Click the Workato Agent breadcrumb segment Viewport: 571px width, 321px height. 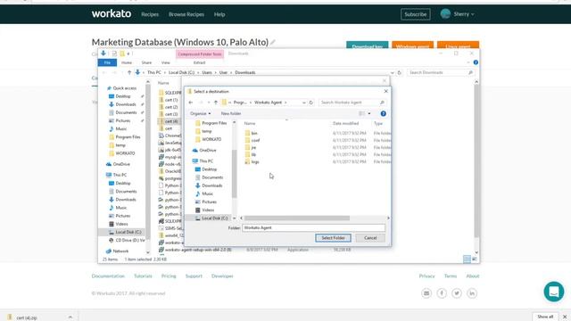pyautogui.click(x=268, y=103)
